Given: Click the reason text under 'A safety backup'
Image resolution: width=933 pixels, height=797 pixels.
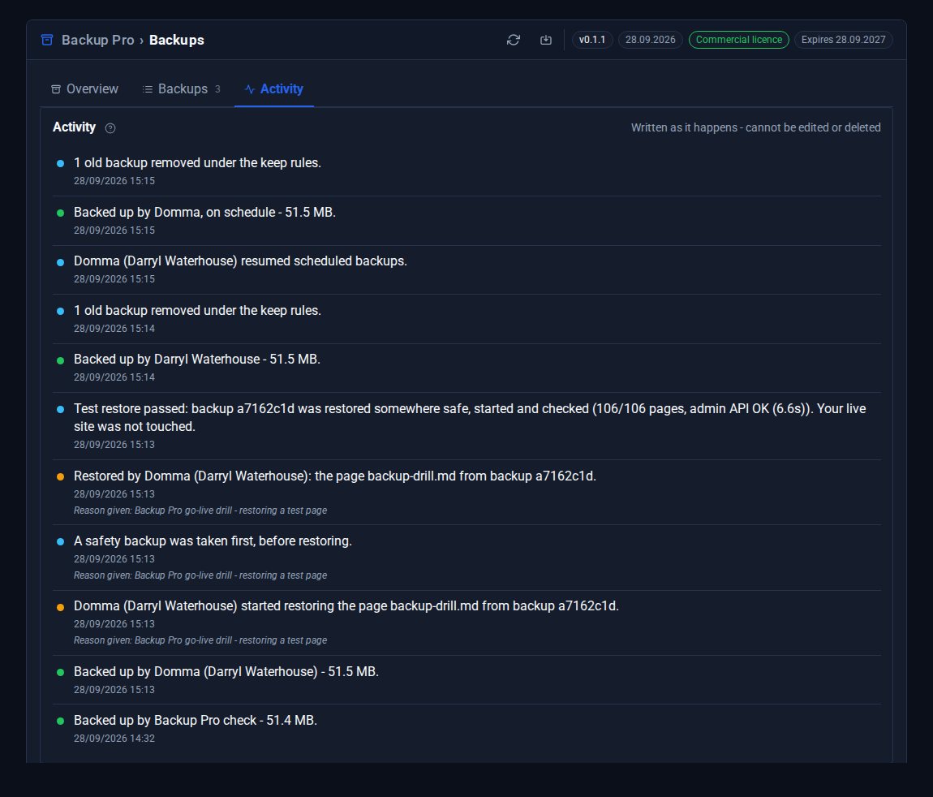Looking at the screenshot, I should click(x=200, y=575).
